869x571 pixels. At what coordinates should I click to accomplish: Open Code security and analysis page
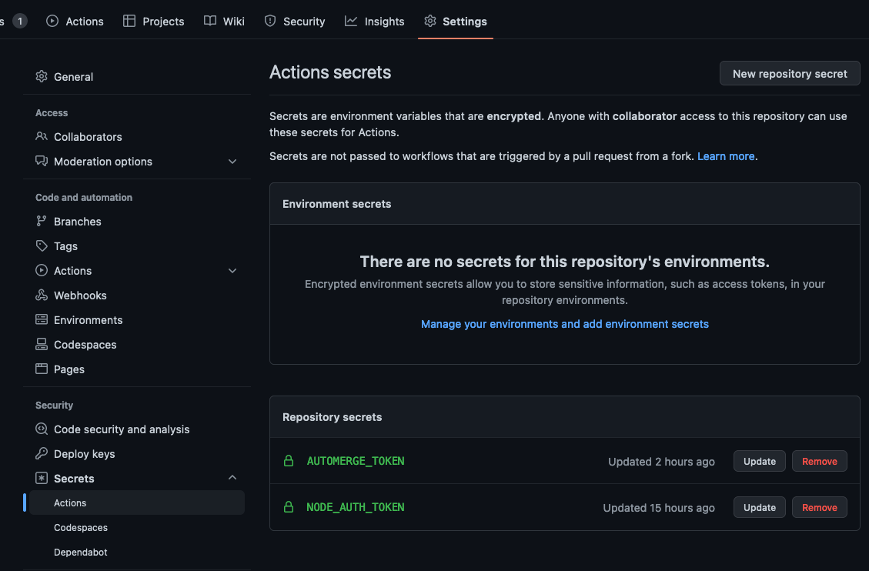click(x=137, y=429)
